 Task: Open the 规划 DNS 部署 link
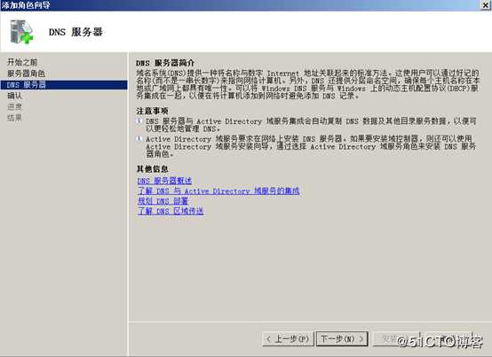tap(163, 201)
